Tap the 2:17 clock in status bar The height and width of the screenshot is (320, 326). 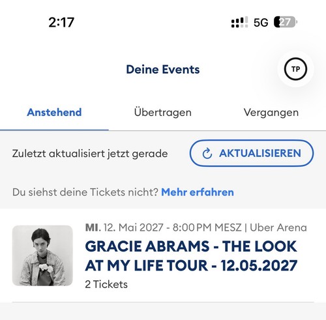pyautogui.click(x=61, y=22)
